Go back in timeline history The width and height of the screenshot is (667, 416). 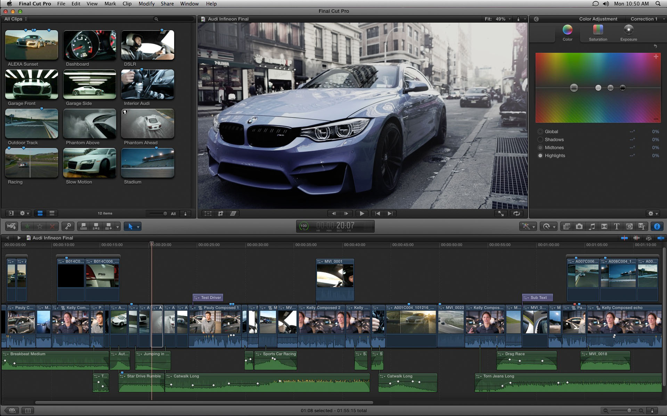pyautogui.click(x=8, y=238)
